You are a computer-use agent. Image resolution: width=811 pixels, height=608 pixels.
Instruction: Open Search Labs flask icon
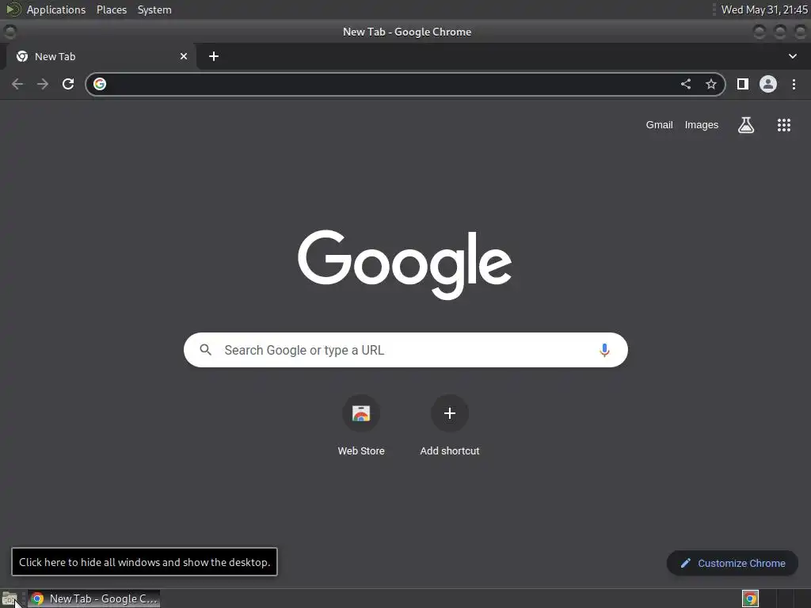point(746,124)
